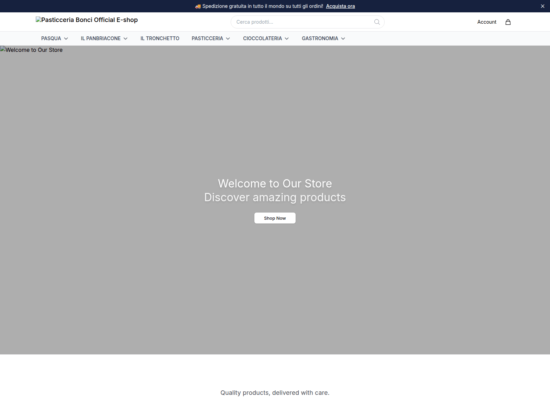The width and height of the screenshot is (550, 412).
Task: Click the search magnifier icon
Action: [377, 22]
